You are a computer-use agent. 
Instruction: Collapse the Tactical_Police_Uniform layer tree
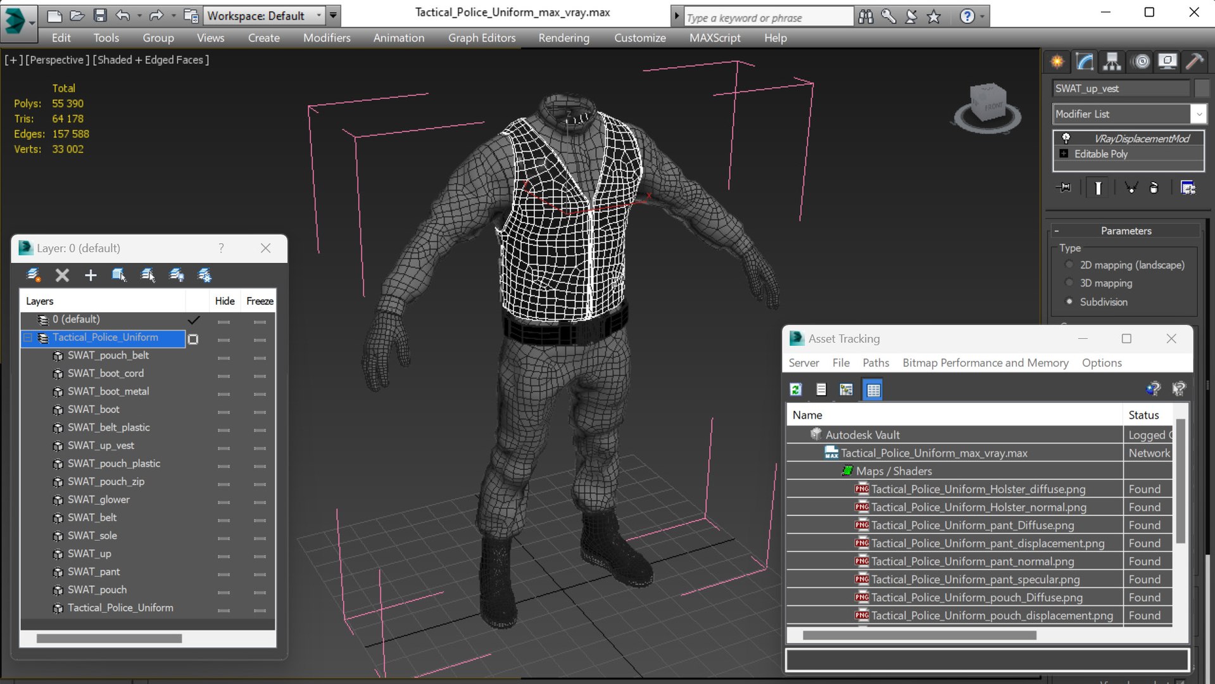pyautogui.click(x=28, y=338)
